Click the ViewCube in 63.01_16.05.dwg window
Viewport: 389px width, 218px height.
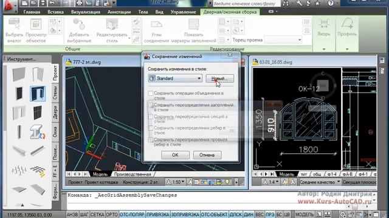tap(323, 85)
